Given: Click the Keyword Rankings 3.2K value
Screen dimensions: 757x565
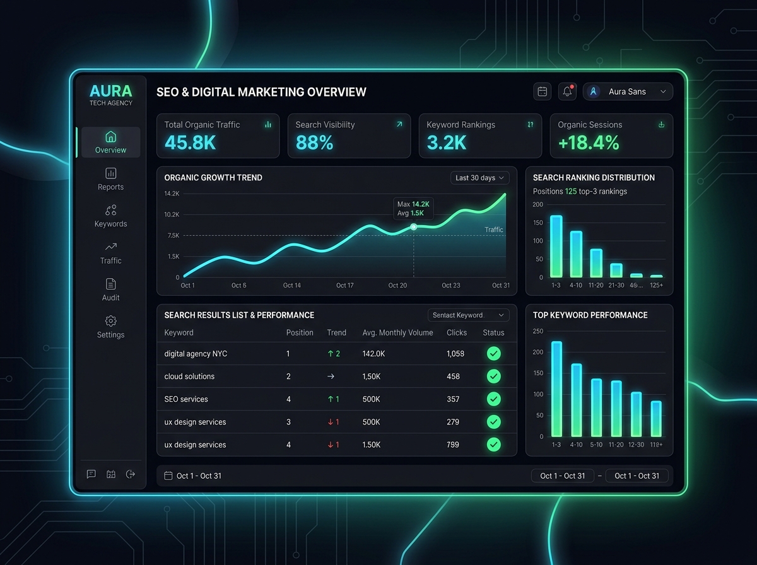Looking at the screenshot, I should tap(447, 143).
